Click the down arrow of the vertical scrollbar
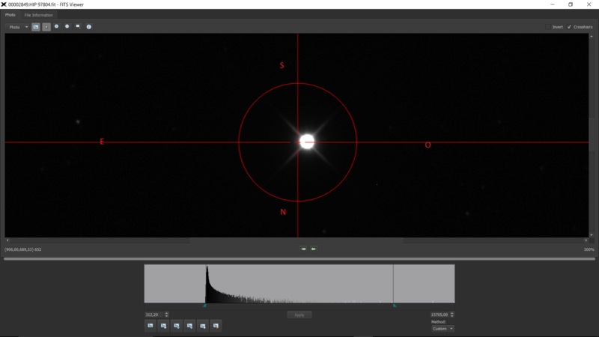The width and height of the screenshot is (599, 337). tap(592, 235)
